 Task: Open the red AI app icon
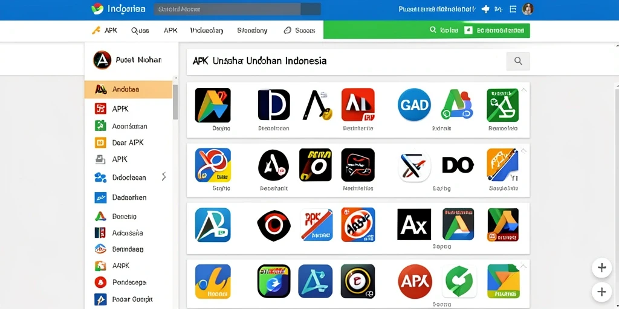point(358,104)
